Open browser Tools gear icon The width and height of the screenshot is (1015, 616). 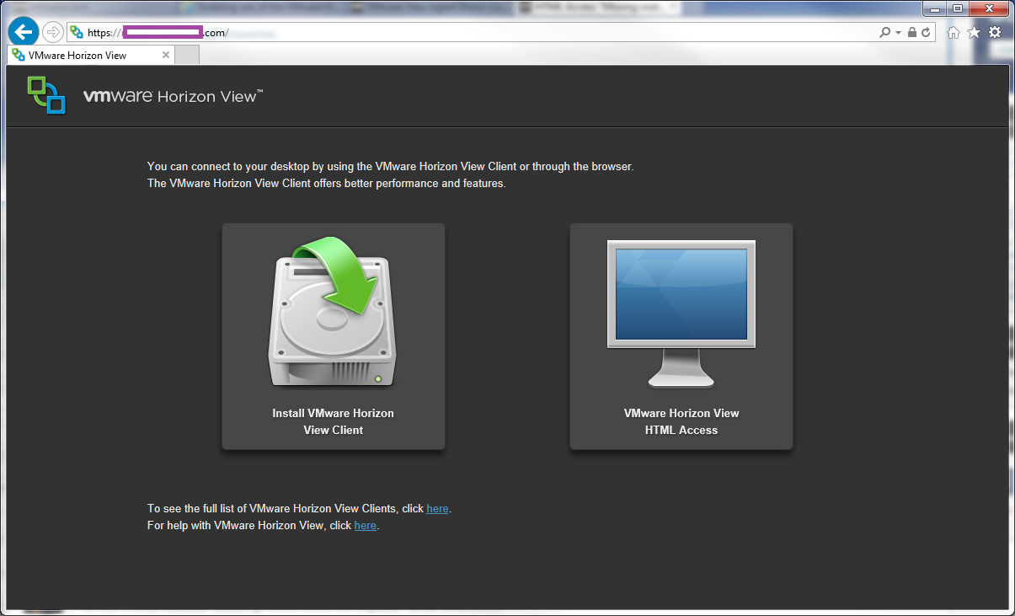click(995, 32)
